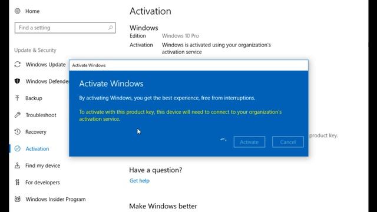Open the Backup settings
The width and height of the screenshot is (377, 212).
tap(34, 98)
